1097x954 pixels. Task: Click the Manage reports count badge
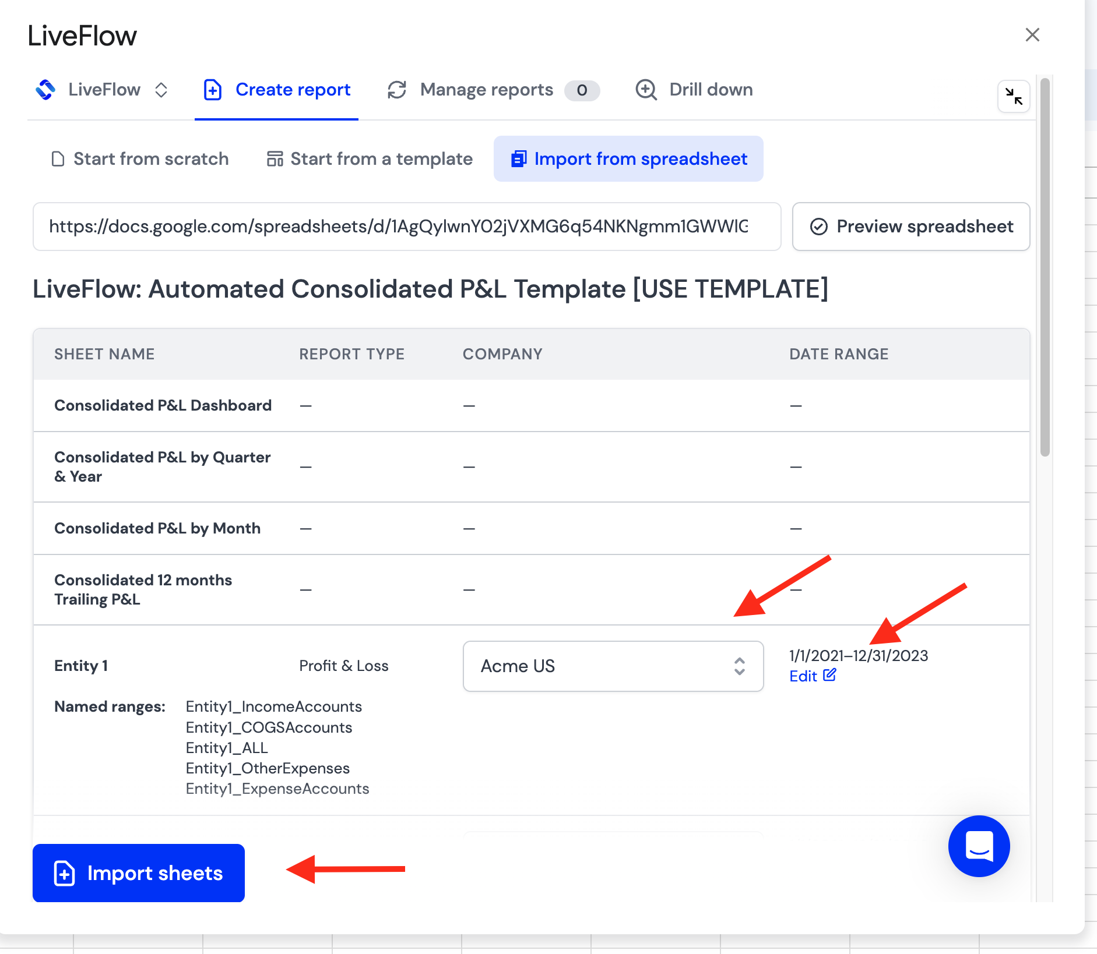(582, 90)
